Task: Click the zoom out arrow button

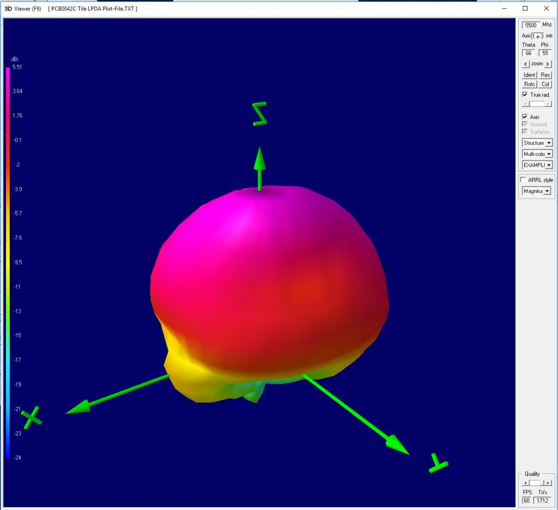Action: tap(525, 64)
